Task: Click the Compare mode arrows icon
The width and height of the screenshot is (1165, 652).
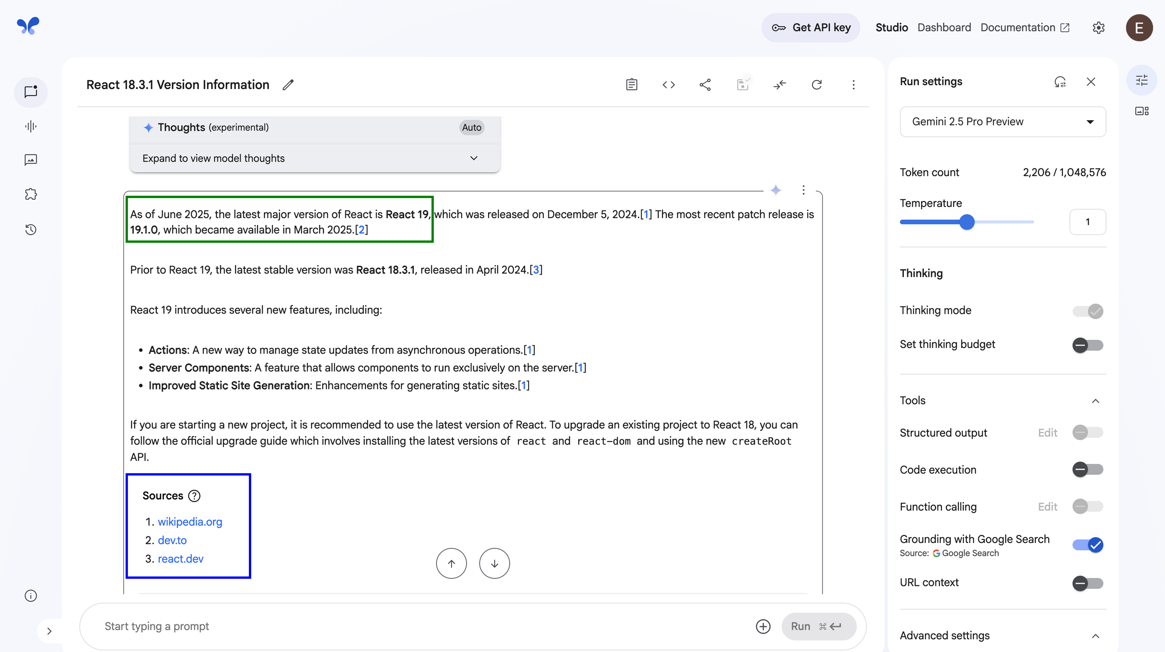Action: tap(780, 85)
